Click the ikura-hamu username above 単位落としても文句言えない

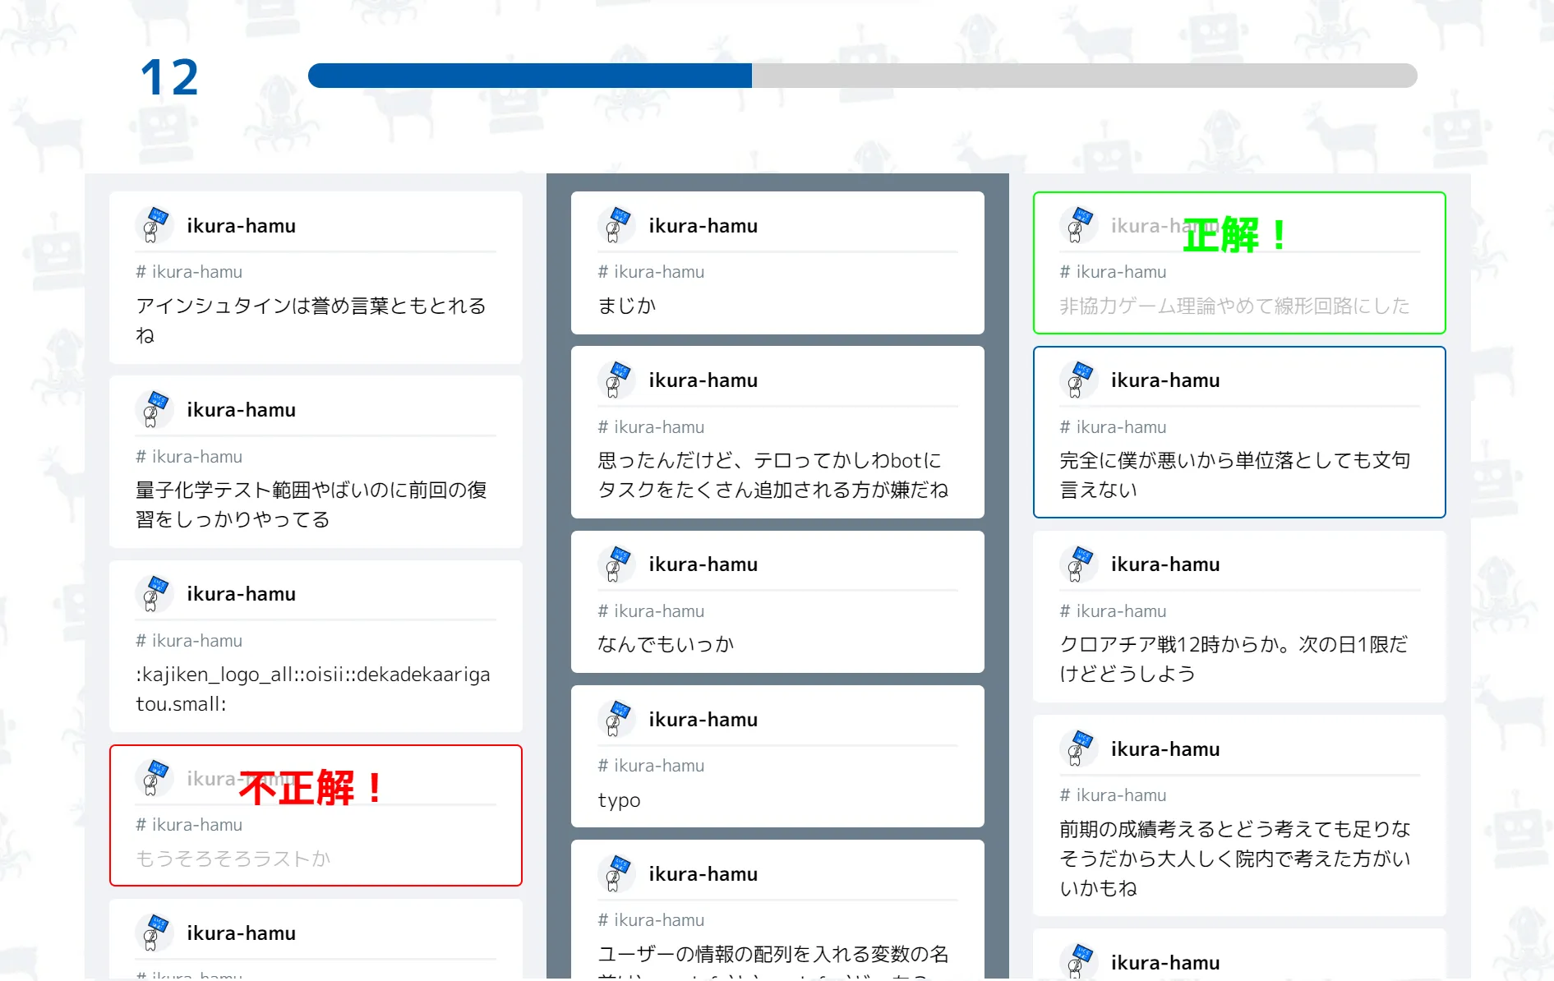pos(1164,380)
